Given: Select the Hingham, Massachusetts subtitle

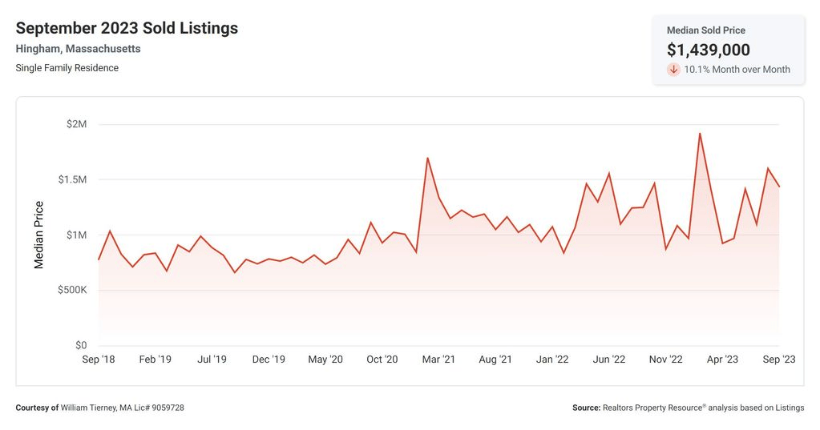Looking at the screenshot, I should coord(78,49).
